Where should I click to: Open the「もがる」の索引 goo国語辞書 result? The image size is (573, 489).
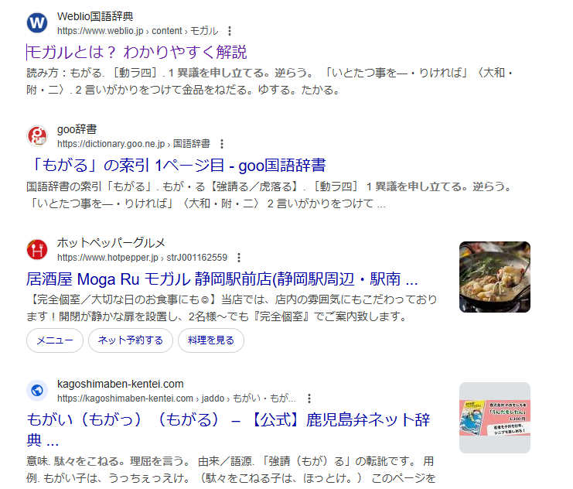click(x=176, y=166)
